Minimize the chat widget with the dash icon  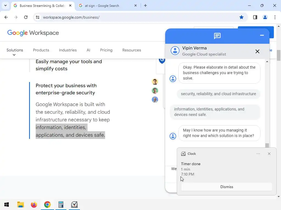click(262, 35)
